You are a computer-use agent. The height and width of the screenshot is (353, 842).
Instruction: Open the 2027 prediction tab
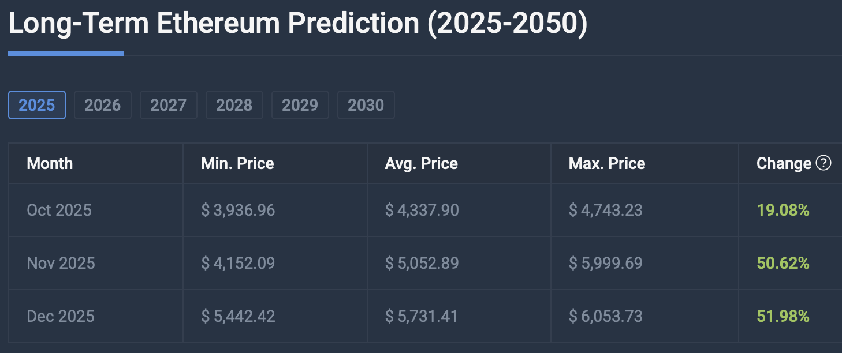(169, 105)
